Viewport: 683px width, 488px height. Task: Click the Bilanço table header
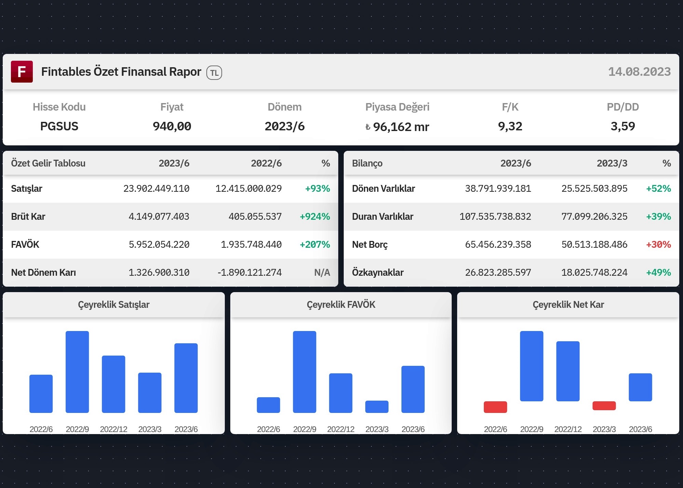[367, 163]
